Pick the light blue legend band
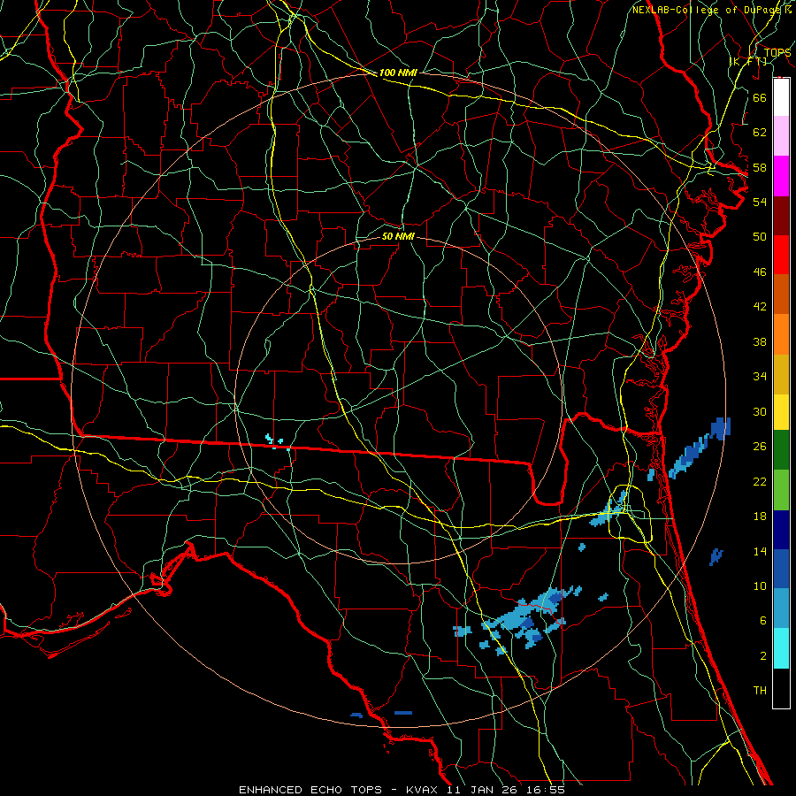Image resolution: width=796 pixels, height=796 pixels. point(781,608)
